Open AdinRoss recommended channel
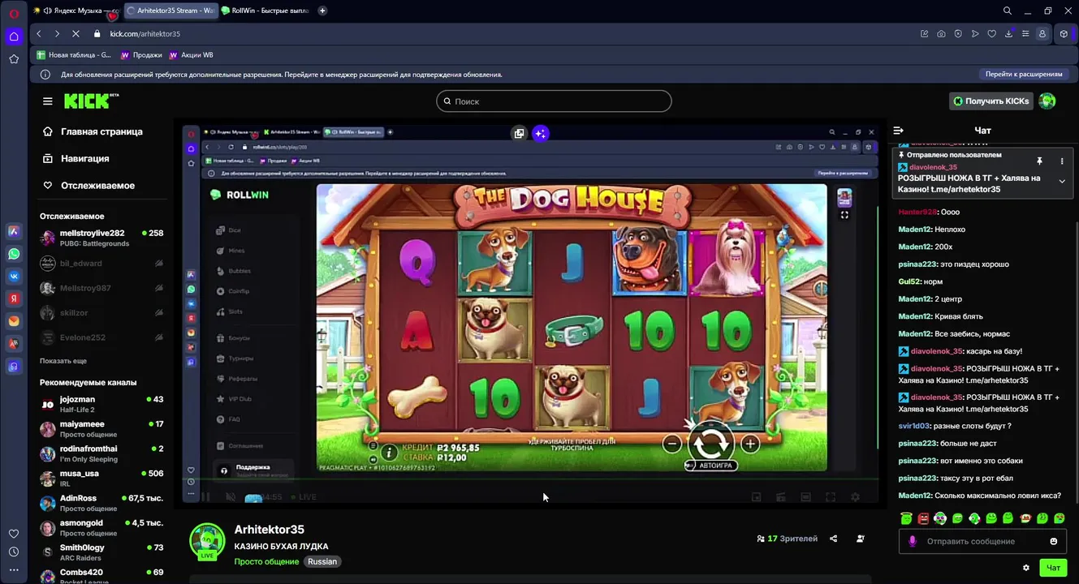1079x584 pixels. (103, 504)
